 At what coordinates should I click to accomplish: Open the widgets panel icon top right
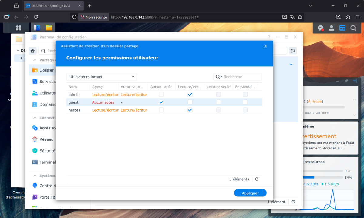(342, 28)
